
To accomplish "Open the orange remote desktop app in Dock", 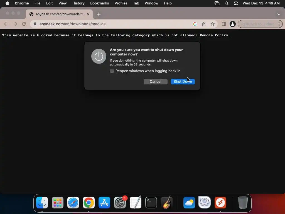I will tap(220, 203).
